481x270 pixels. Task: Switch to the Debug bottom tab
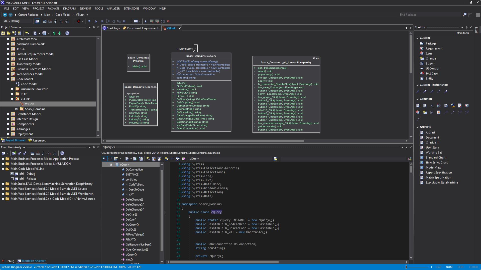pos(8,261)
